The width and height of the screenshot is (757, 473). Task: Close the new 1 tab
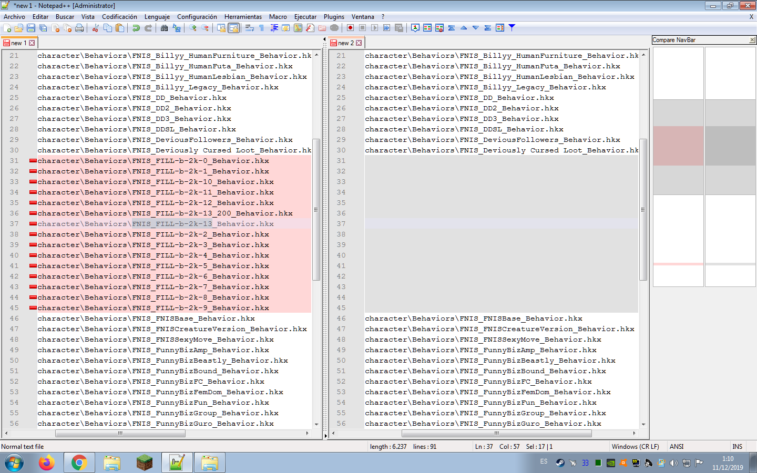click(x=32, y=43)
